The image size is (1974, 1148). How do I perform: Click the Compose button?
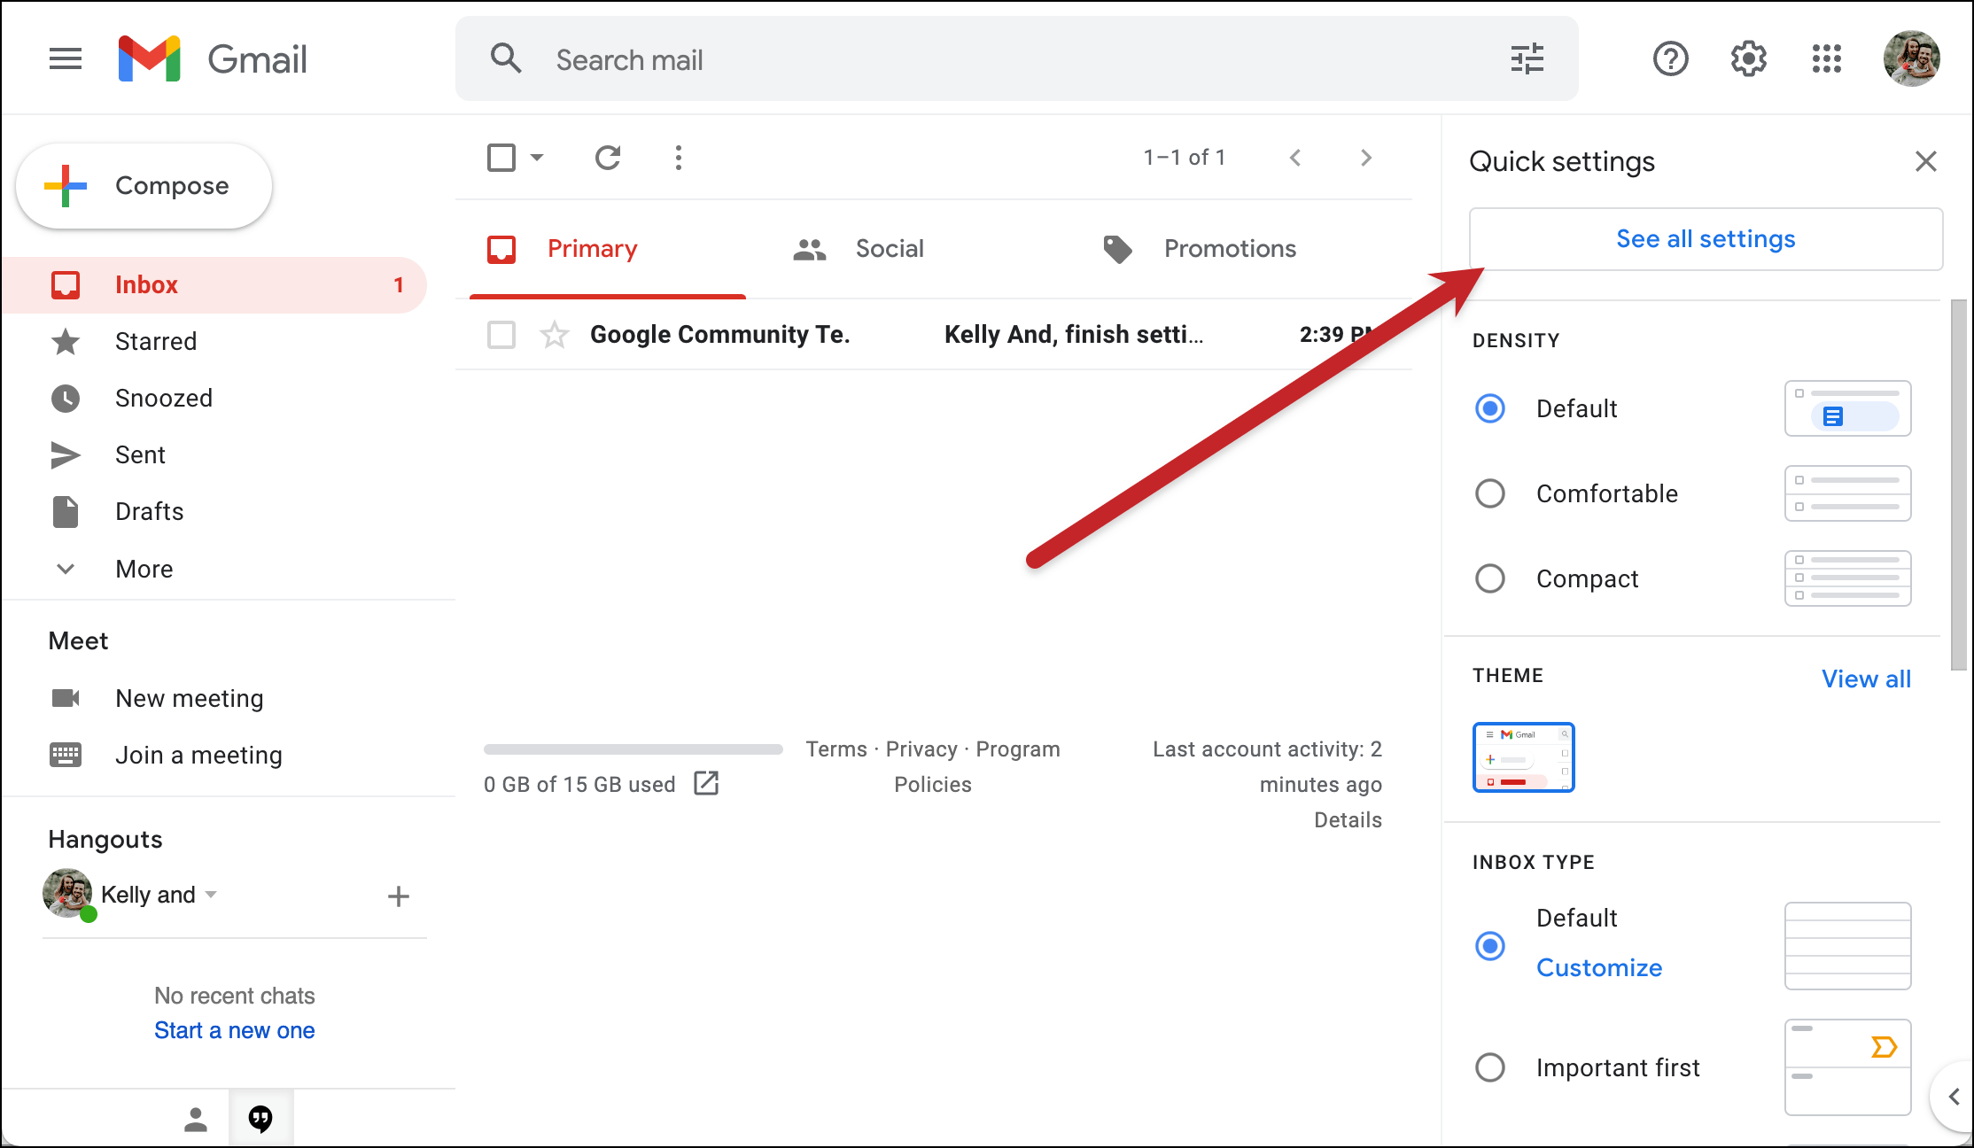tap(144, 186)
